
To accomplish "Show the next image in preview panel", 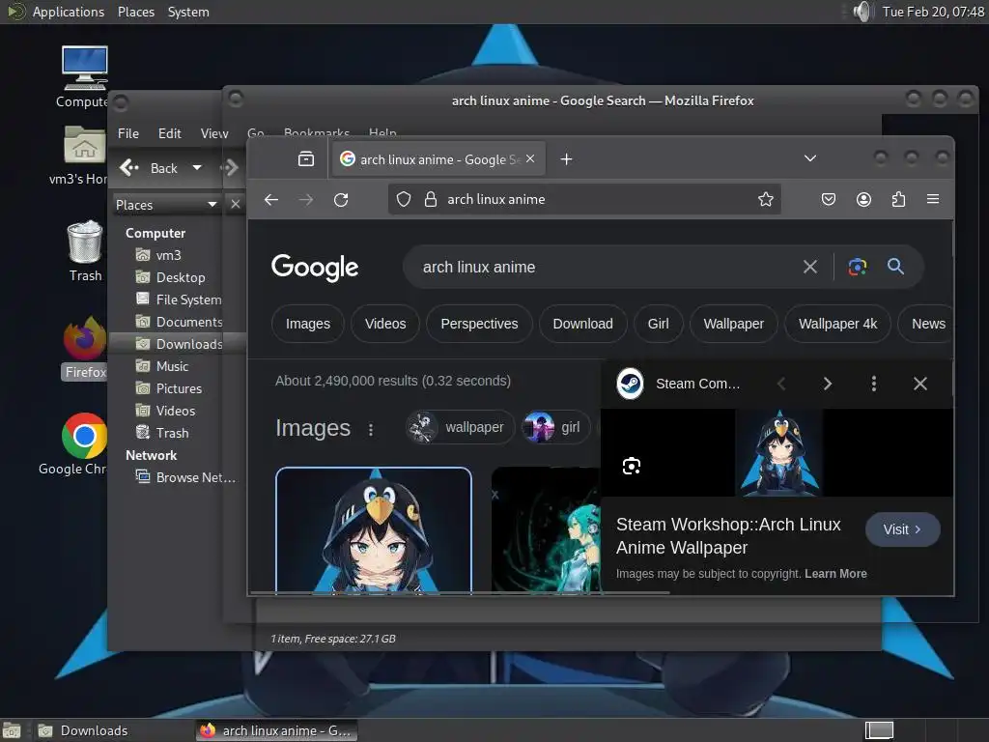I will [x=828, y=384].
